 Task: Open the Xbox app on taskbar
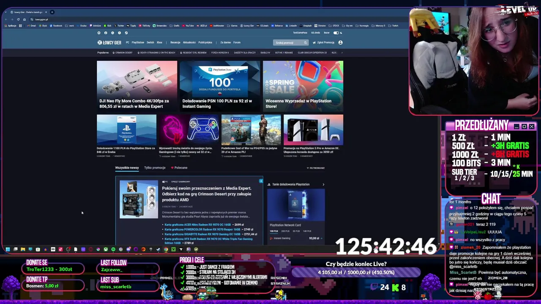pyautogui.click(x=106, y=249)
